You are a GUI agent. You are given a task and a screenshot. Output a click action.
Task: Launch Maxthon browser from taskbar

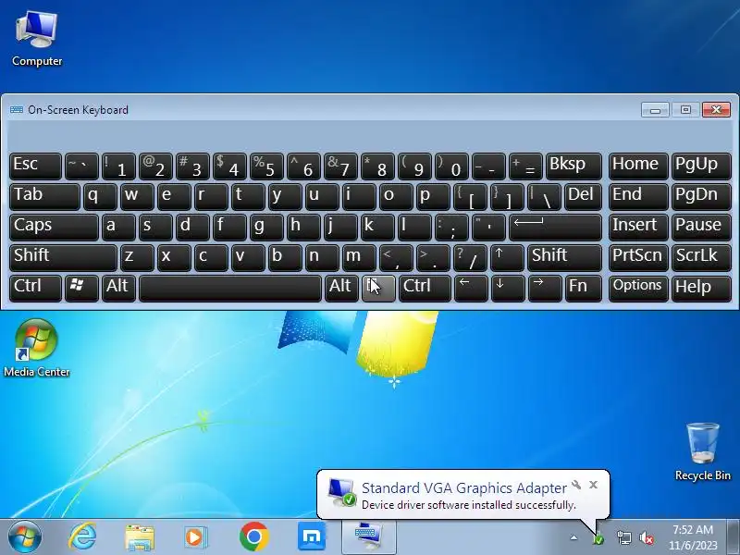coord(312,536)
